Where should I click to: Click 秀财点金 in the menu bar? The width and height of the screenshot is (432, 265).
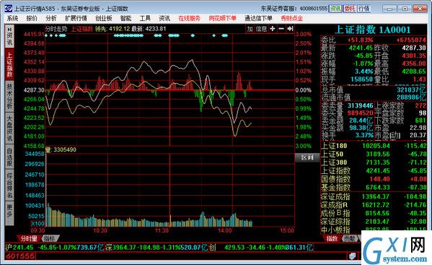coord(292,19)
